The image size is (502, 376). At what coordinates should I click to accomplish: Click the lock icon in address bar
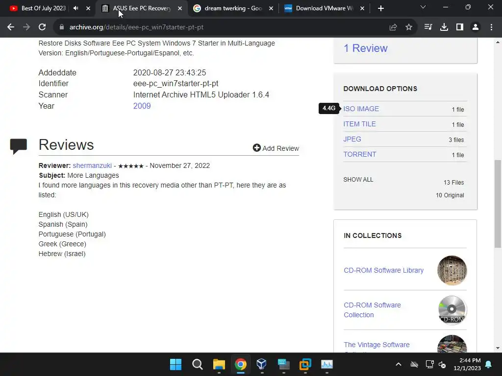(x=62, y=27)
